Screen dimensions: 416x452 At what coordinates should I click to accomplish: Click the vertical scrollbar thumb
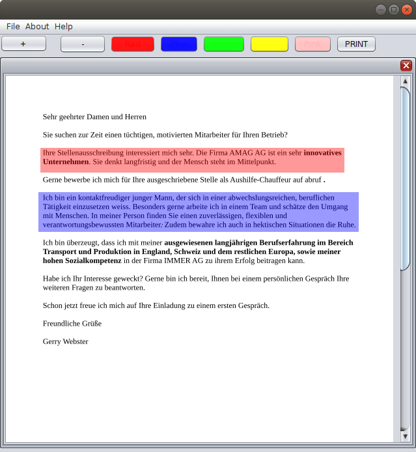(x=406, y=178)
